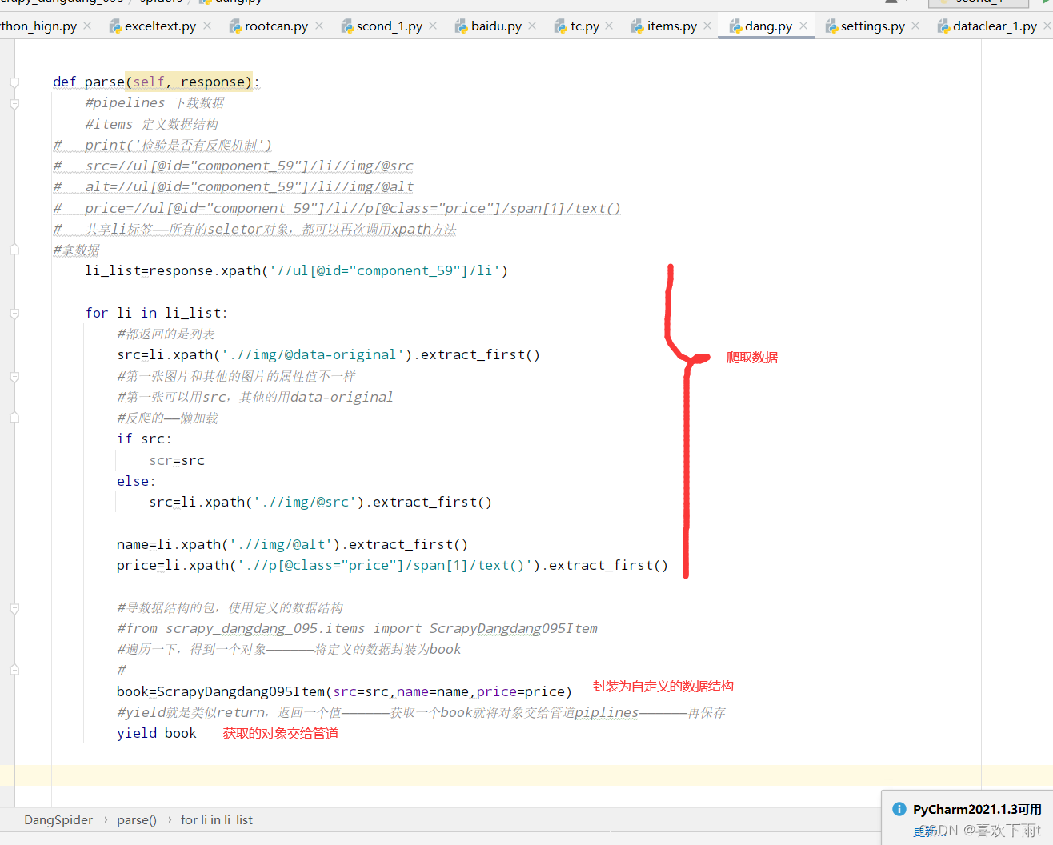Screen dimensions: 1053x845
Task: Click the 'li_list=response.xpath' code line
Action: tap(296, 270)
